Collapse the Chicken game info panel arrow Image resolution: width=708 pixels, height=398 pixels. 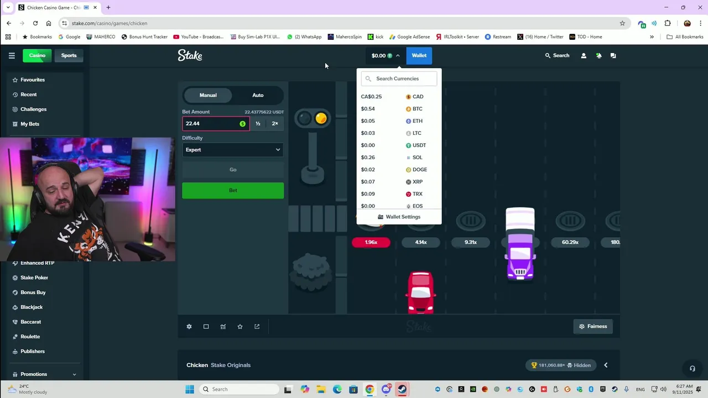[606, 365]
